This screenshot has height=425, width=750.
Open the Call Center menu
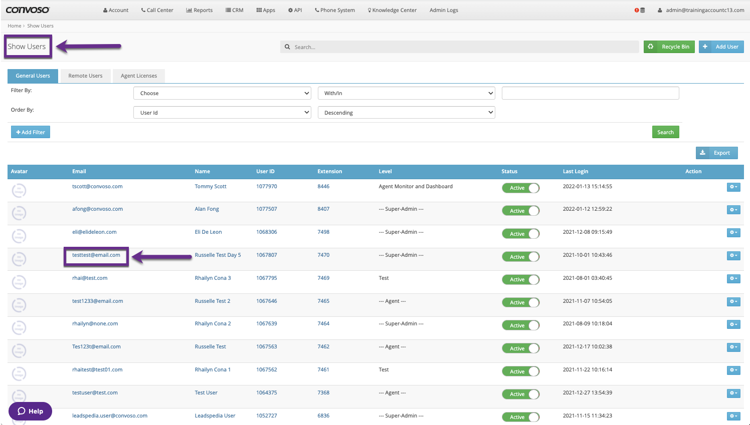point(157,10)
